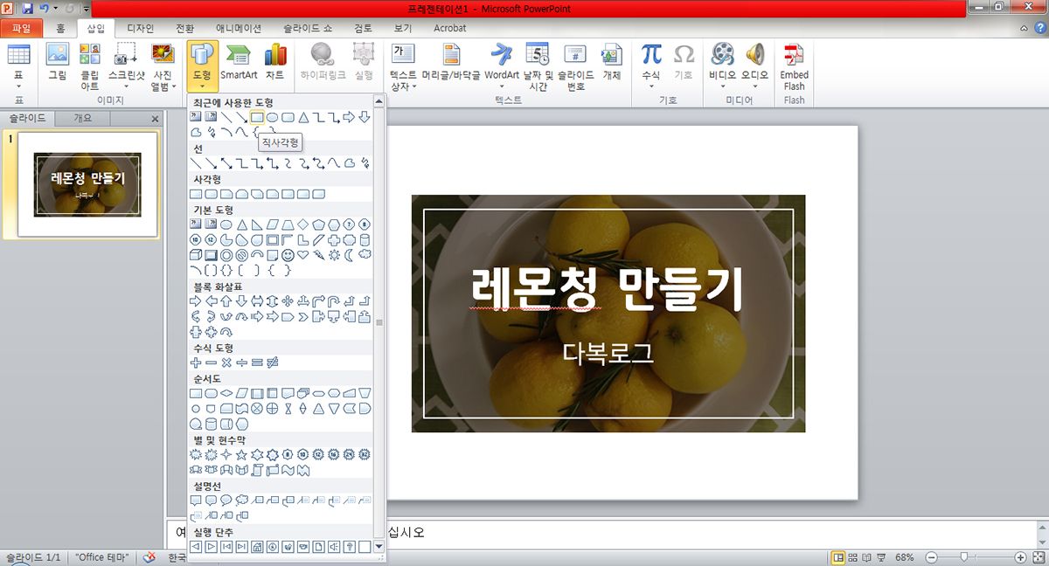Insert slide number (슬라이드 번호)

tap(575, 67)
